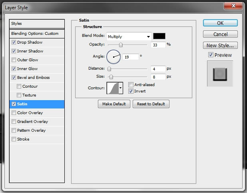Enable the Gradient Overlay checkbox
The width and height of the screenshot is (247, 193).
tap(14, 121)
